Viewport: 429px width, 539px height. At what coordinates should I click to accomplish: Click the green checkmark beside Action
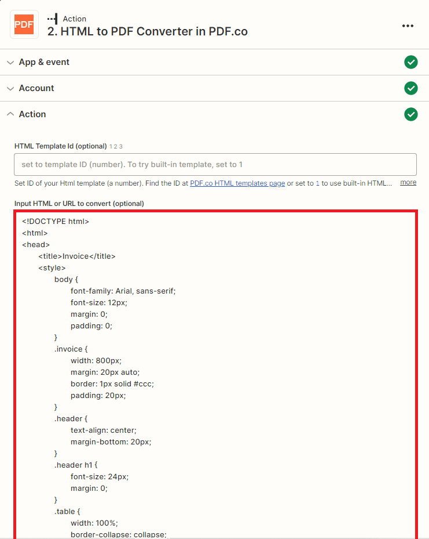pos(411,114)
